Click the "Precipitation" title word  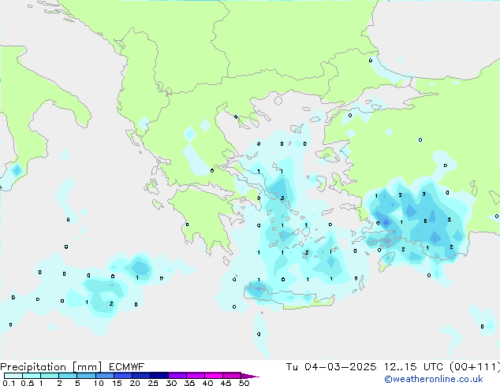tap(33, 367)
